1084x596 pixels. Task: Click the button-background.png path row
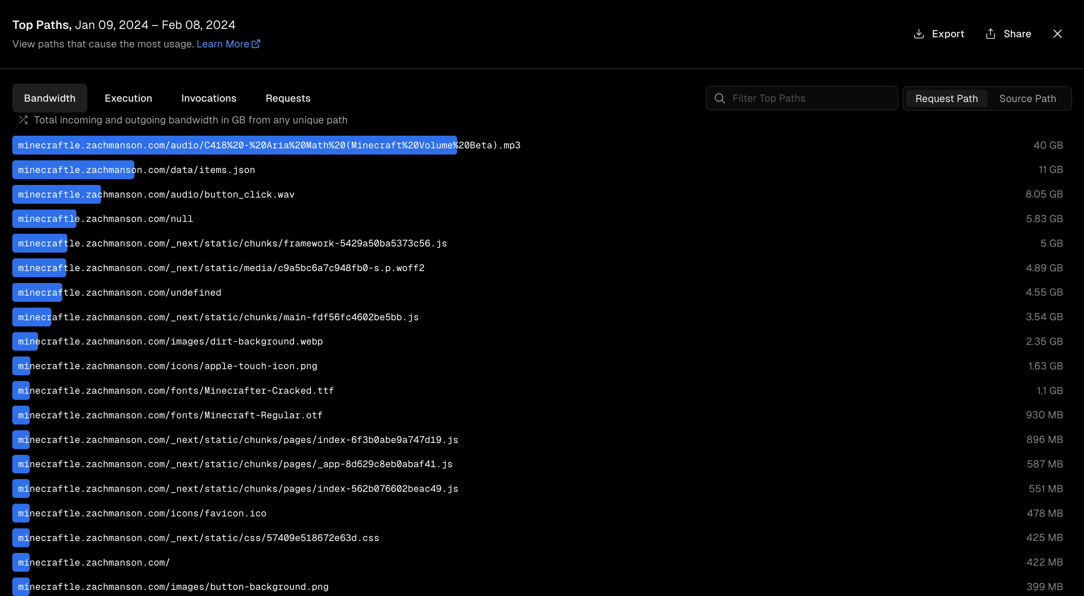(541, 587)
